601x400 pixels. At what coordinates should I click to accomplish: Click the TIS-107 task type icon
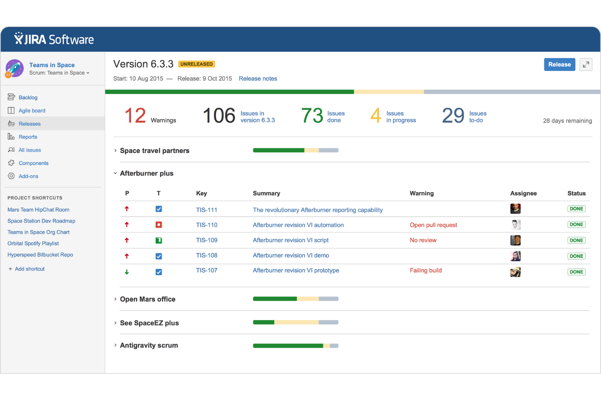pyautogui.click(x=159, y=272)
